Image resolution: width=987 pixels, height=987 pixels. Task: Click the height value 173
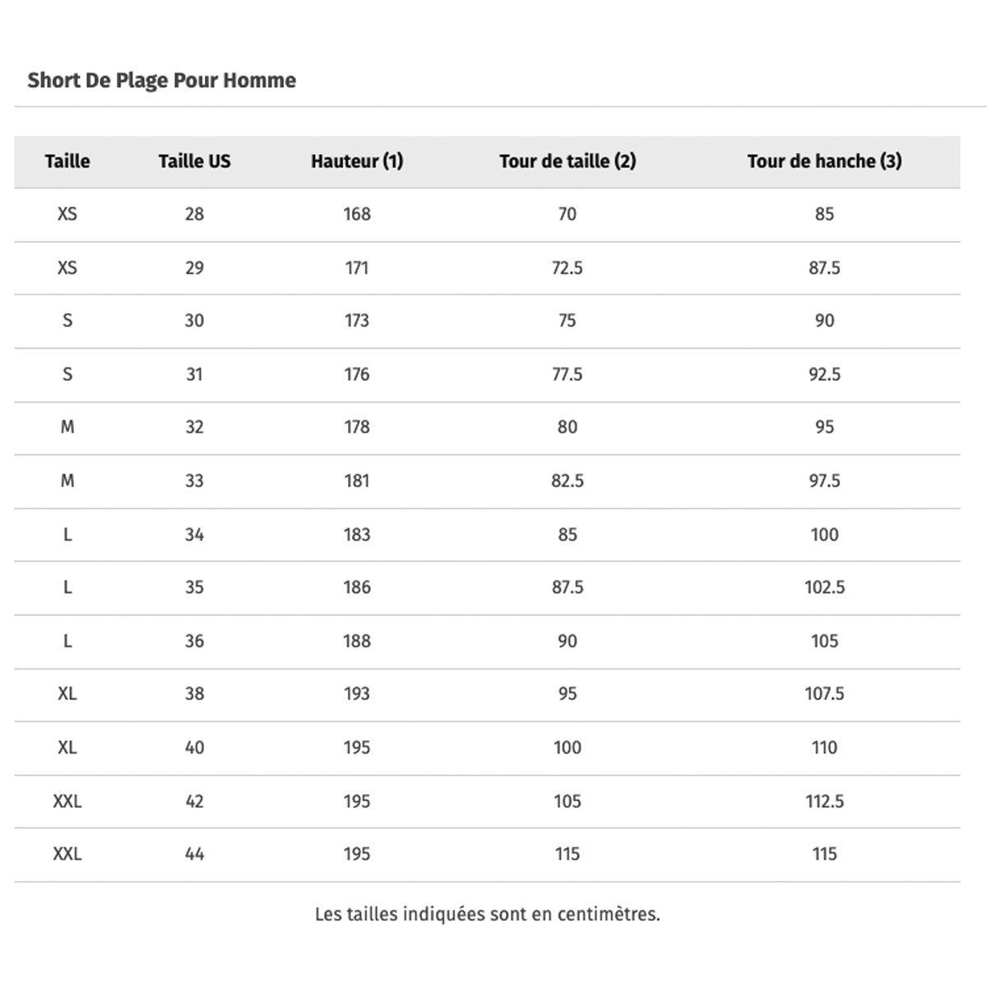tap(357, 321)
